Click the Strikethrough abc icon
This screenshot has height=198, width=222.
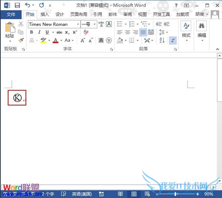point(59,33)
